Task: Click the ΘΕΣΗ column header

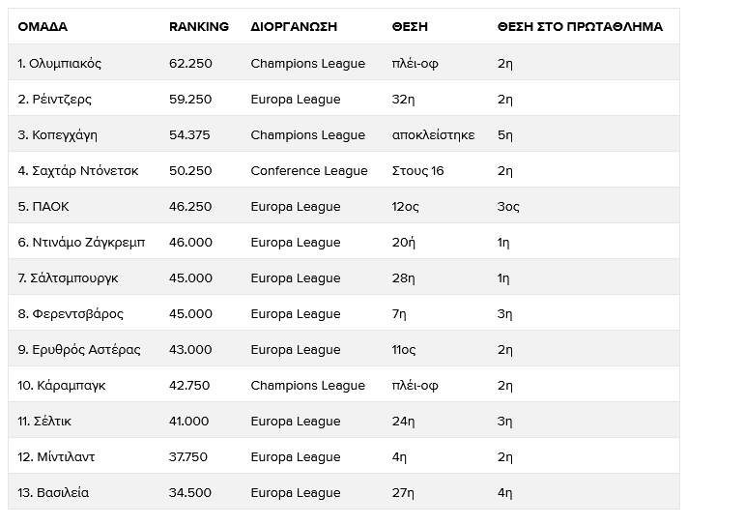Action: [411, 27]
